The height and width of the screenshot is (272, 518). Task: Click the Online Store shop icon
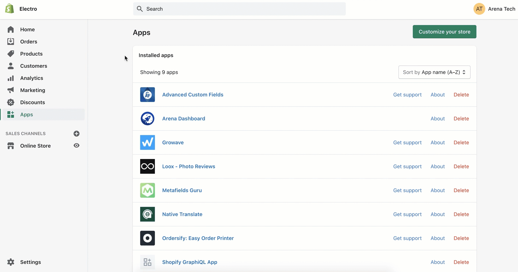click(x=11, y=146)
